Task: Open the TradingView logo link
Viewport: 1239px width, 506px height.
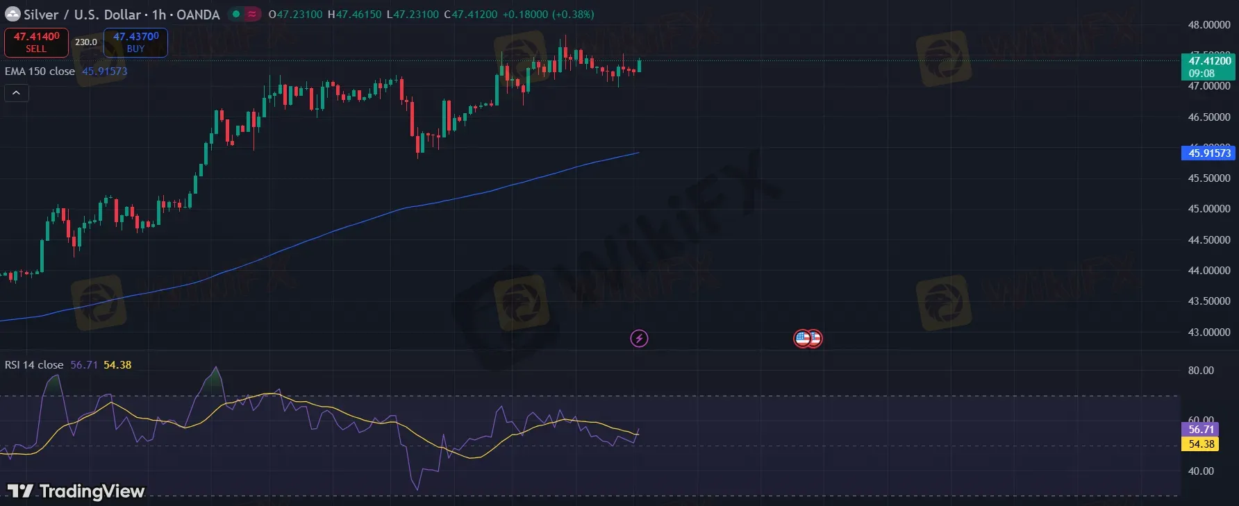Action: (x=76, y=491)
